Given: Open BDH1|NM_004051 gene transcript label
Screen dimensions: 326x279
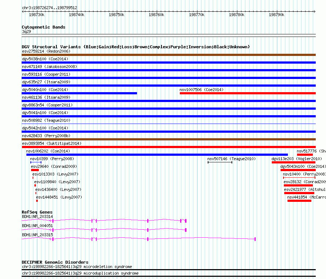Looking at the screenshot, I should [x=37, y=226].
